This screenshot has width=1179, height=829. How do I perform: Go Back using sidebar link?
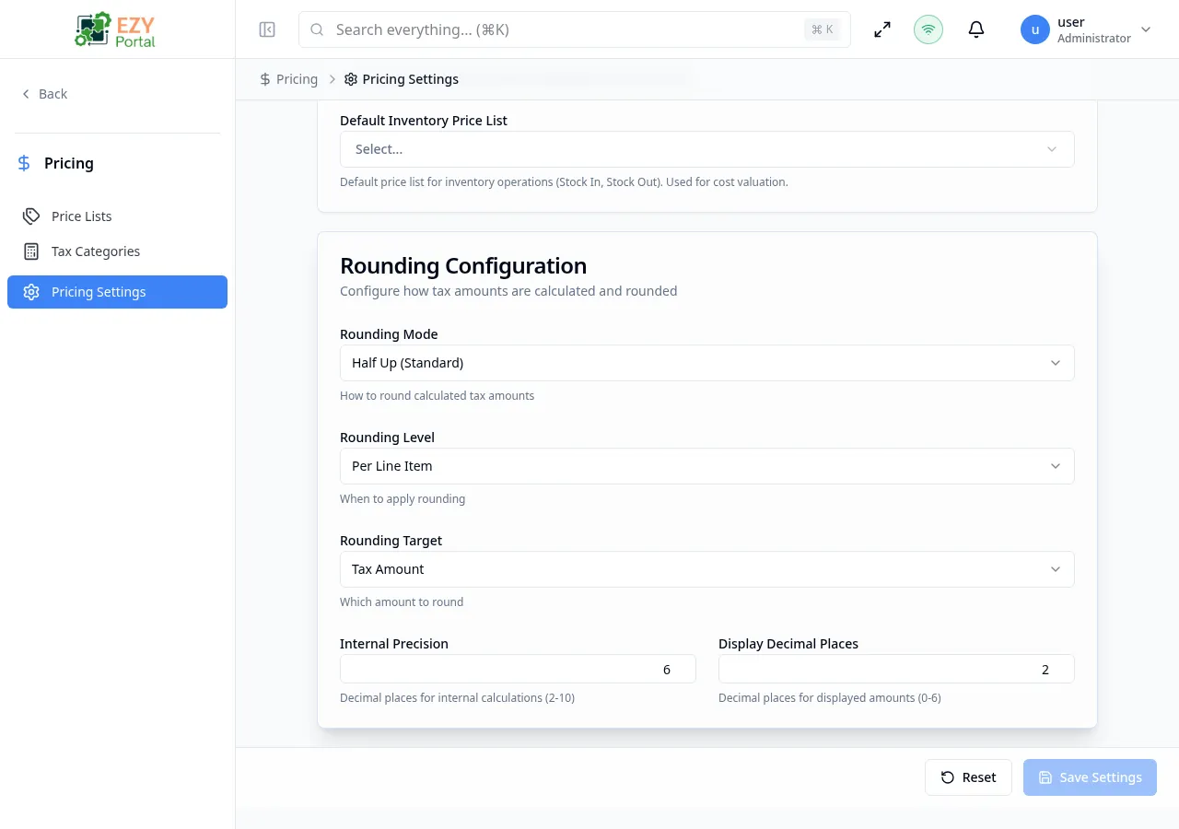click(x=44, y=94)
